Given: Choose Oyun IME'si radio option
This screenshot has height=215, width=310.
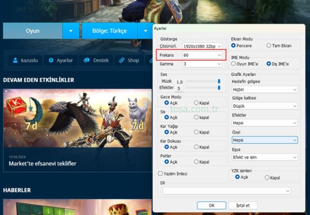Looking at the screenshot, I should click(x=234, y=64).
